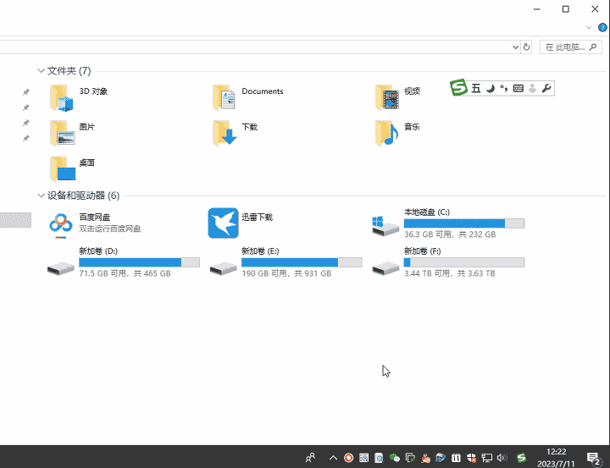
Task: Click the 在 此电脑 search field
Action: coord(571,47)
